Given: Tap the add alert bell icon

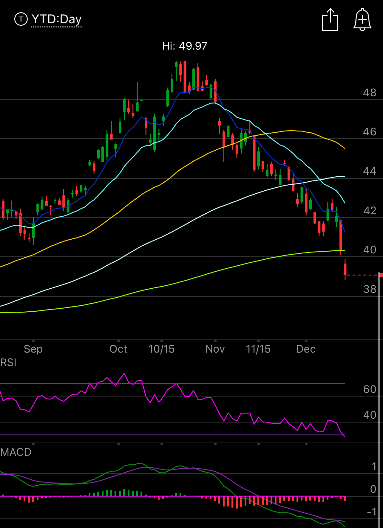Looking at the screenshot, I should [362, 20].
